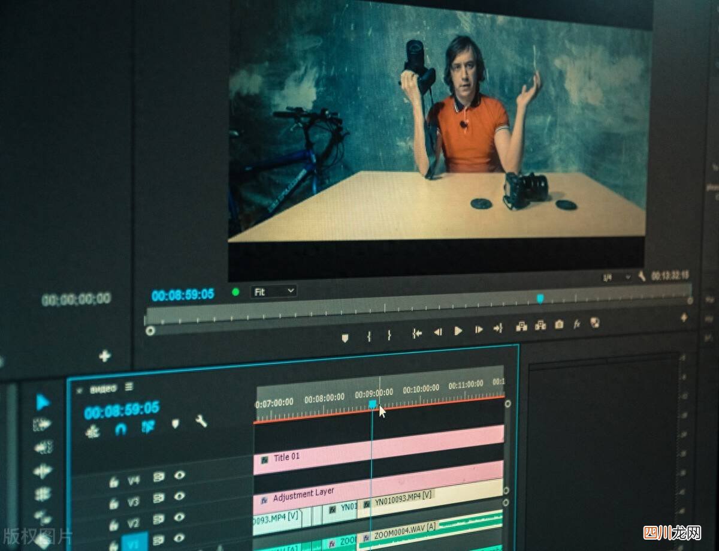Select the Track Select Forward tool
719x551 pixels.
pyautogui.click(x=43, y=425)
